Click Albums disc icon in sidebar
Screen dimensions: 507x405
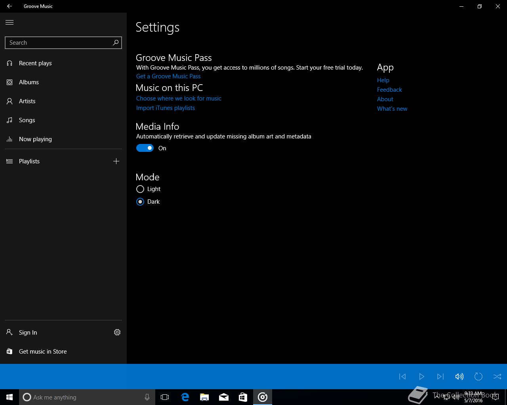[x=10, y=82]
